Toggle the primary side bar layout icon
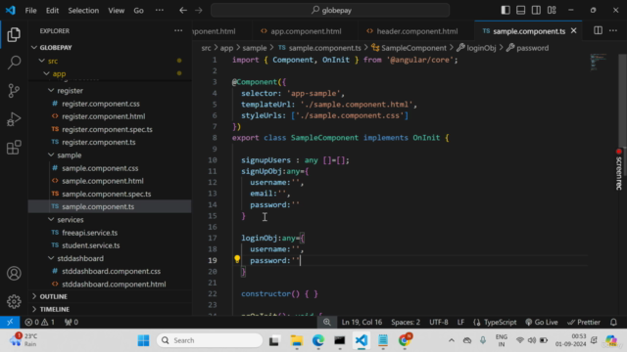 click(506, 10)
